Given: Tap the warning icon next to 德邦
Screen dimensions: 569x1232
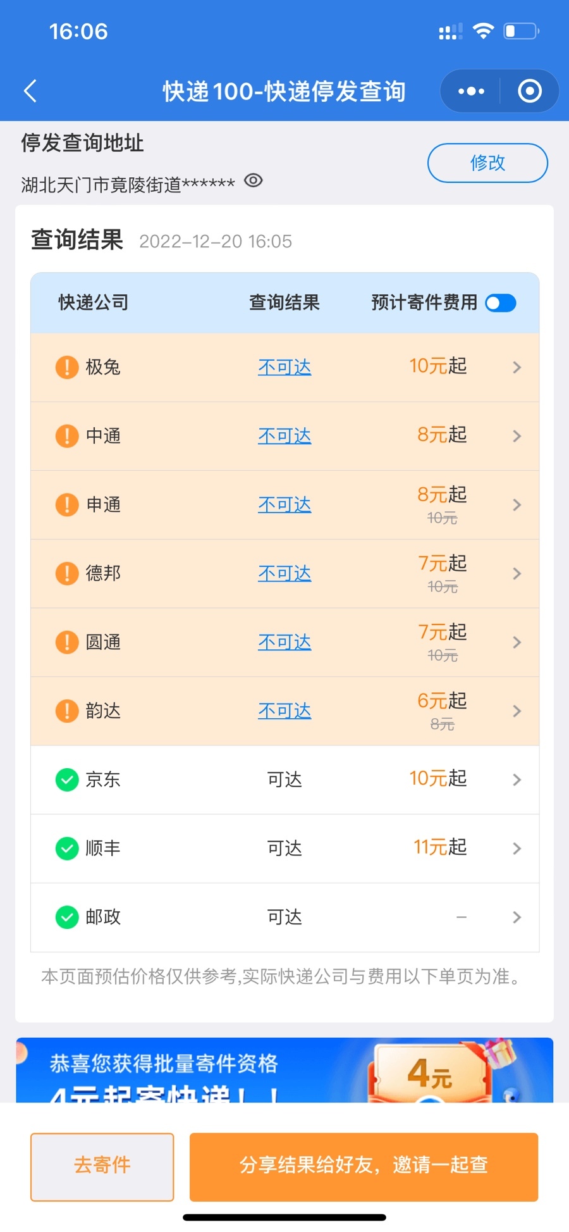Looking at the screenshot, I should point(67,573).
